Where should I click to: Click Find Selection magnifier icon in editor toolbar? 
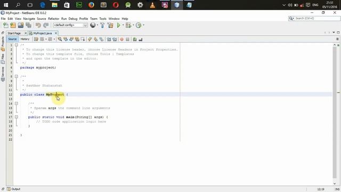coord(60,39)
